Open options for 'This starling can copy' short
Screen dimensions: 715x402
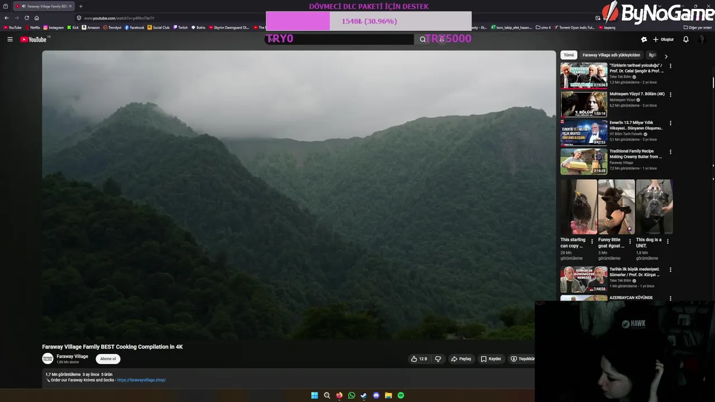592,241
